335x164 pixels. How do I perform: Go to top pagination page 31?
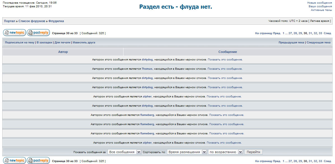[310, 33]
